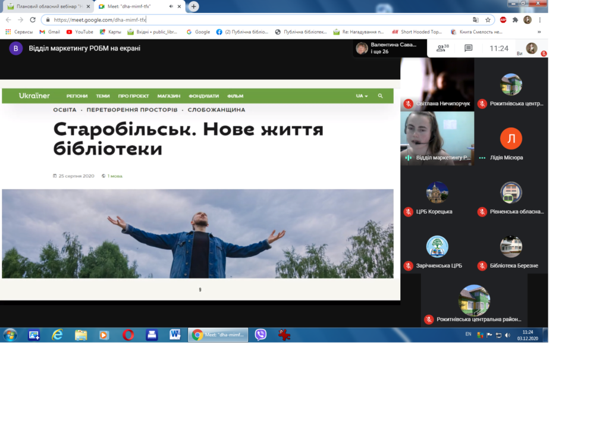Switch to the Плановий обласний вебінар tab

pos(48,6)
